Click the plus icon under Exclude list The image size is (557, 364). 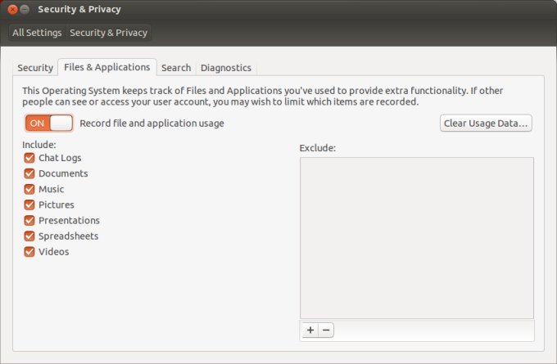coord(310,330)
